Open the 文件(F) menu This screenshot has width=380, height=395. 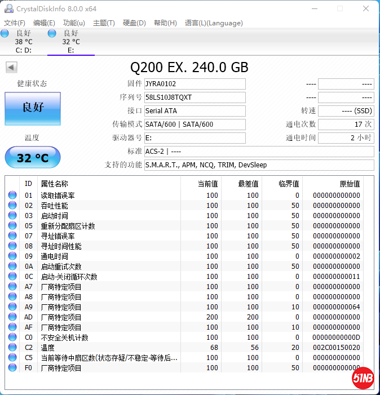click(x=15, y=23)
